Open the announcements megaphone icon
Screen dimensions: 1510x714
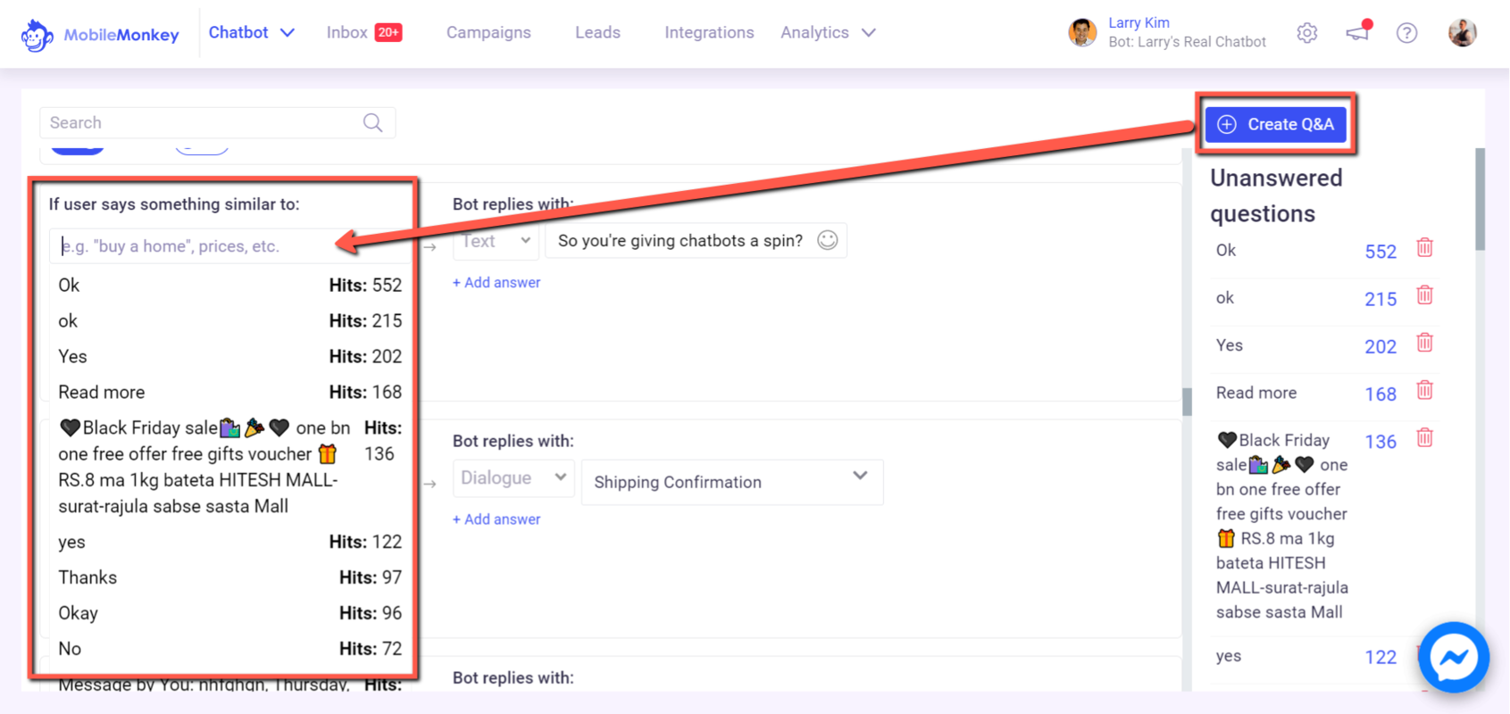point(1358,31)
